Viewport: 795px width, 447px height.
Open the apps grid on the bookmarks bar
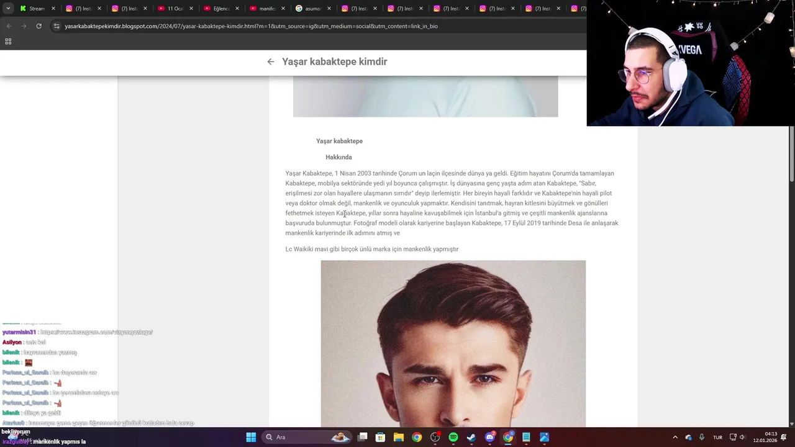click(8, 42)
